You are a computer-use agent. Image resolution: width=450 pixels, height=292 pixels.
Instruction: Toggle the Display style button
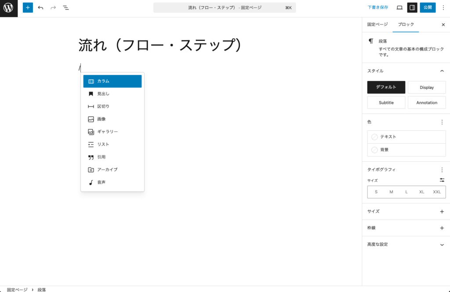pyautogui.click(x=426, y=87)
